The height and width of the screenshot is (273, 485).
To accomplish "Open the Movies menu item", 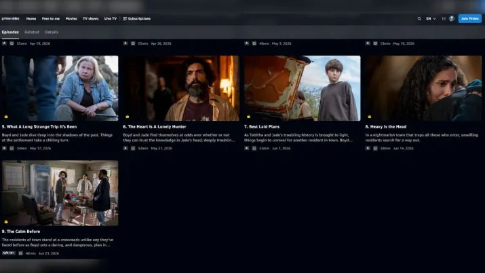I will (x=71, y=18).
